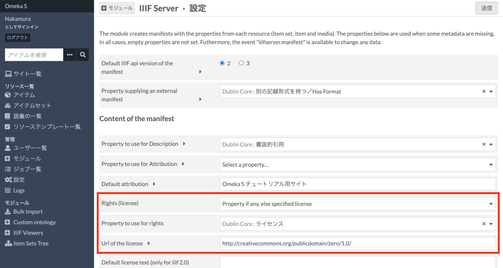Click the plus icon beside モジュール in sidebar
503x268 pixels.
[8, 158]
